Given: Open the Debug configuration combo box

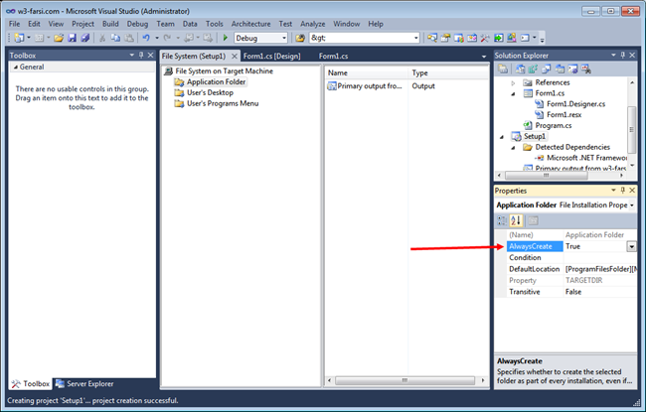Looking at the screenshot, I should click(260, 38).
